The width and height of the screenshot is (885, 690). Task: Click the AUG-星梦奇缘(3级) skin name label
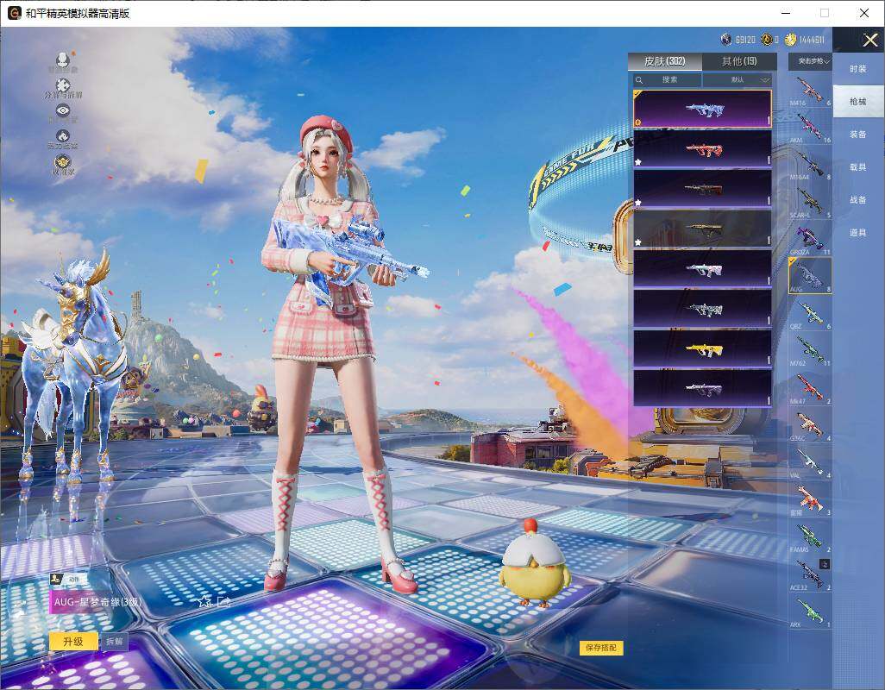click(x=97, y=602)
